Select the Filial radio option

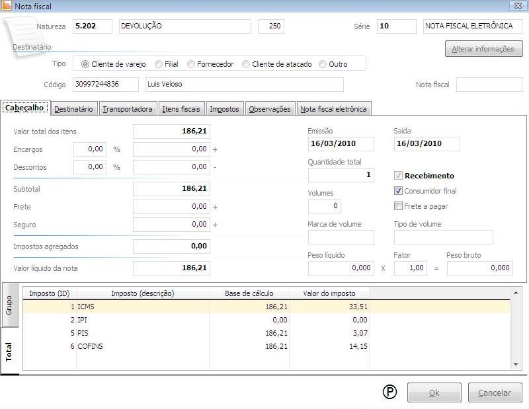click(159, 64)
